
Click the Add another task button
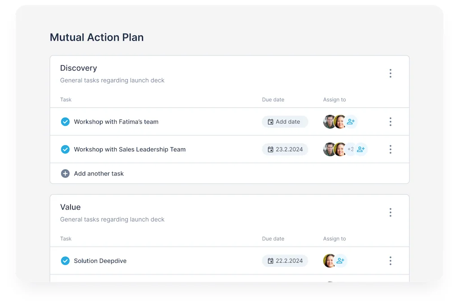pyautogui.click(x=98, y=173)
